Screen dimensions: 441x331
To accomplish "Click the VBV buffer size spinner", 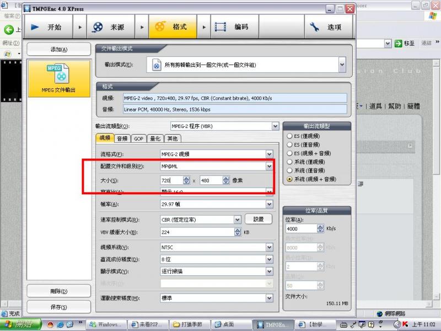I will [238, 232].
